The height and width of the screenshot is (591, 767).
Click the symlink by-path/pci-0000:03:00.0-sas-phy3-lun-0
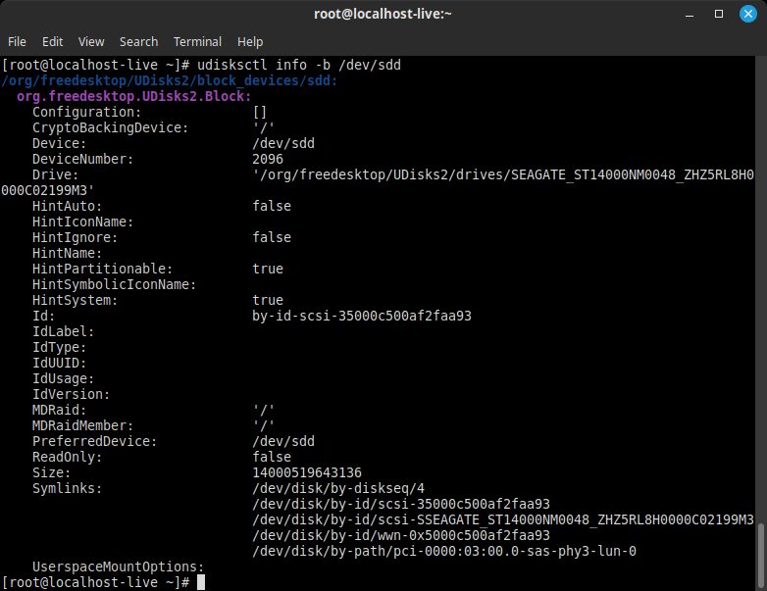444,551
